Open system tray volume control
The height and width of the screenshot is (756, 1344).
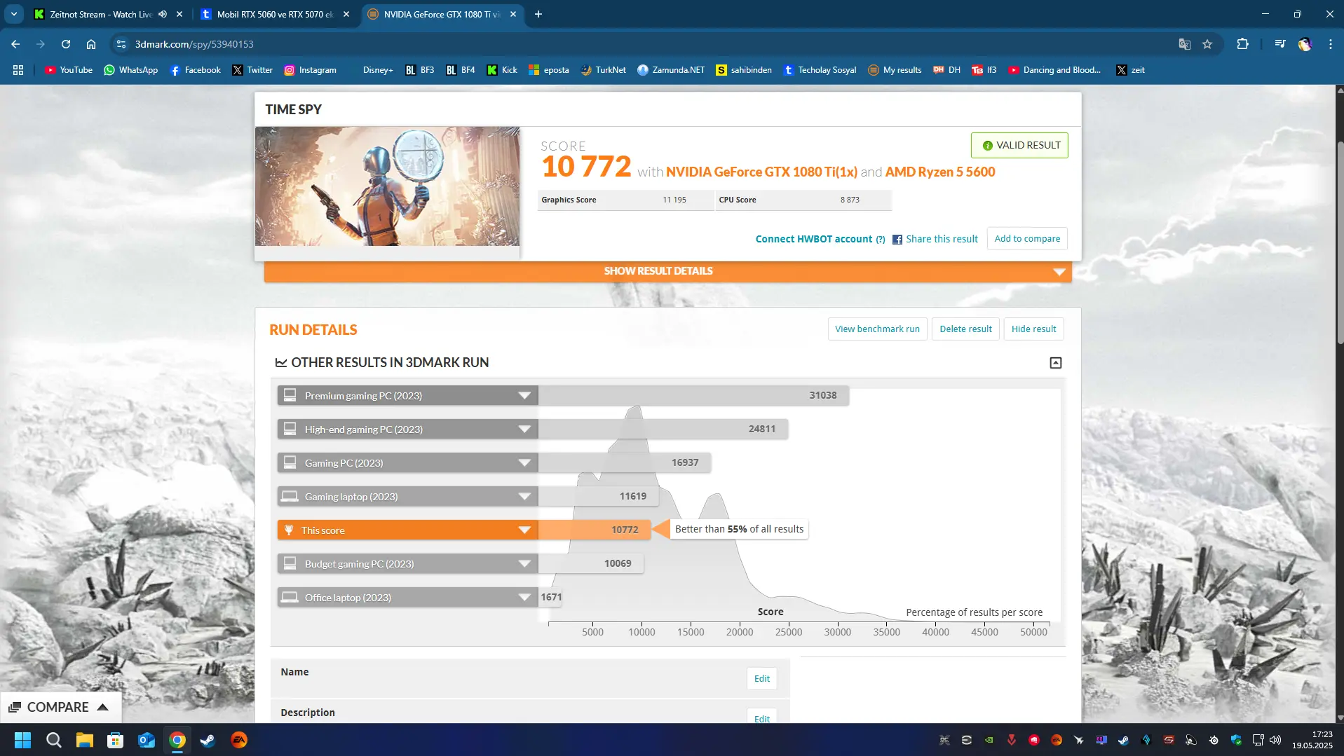coord(1275,740)
